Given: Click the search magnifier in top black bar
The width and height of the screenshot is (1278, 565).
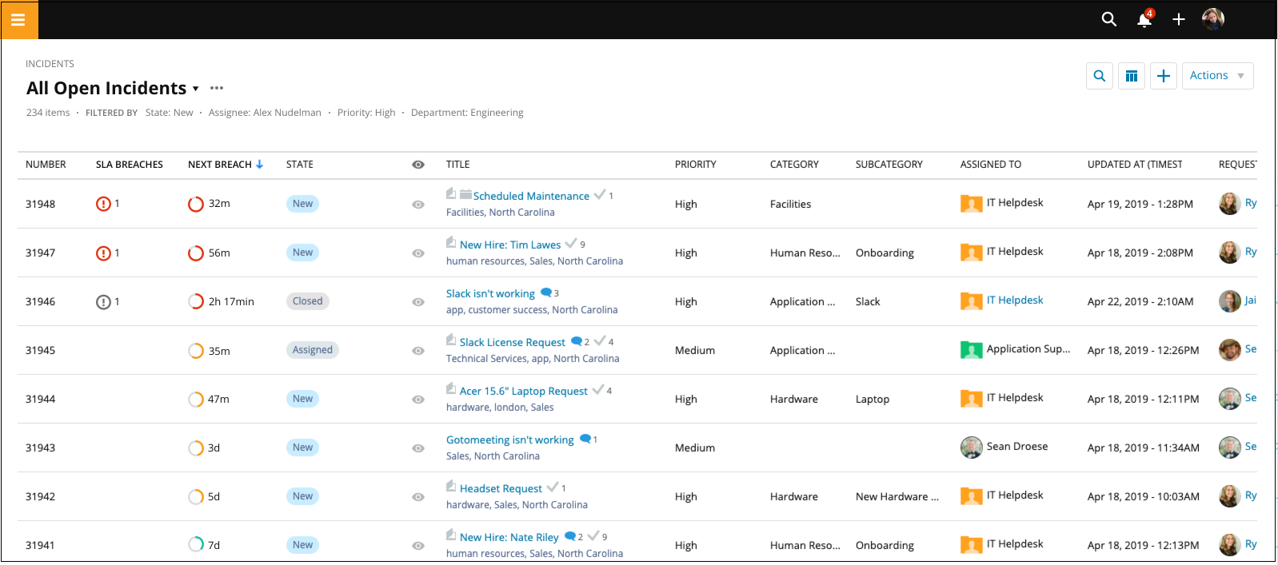Looking at the screenshot, I should tap(1108, 19).
